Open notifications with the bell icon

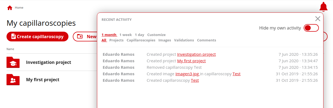(323, 6)
